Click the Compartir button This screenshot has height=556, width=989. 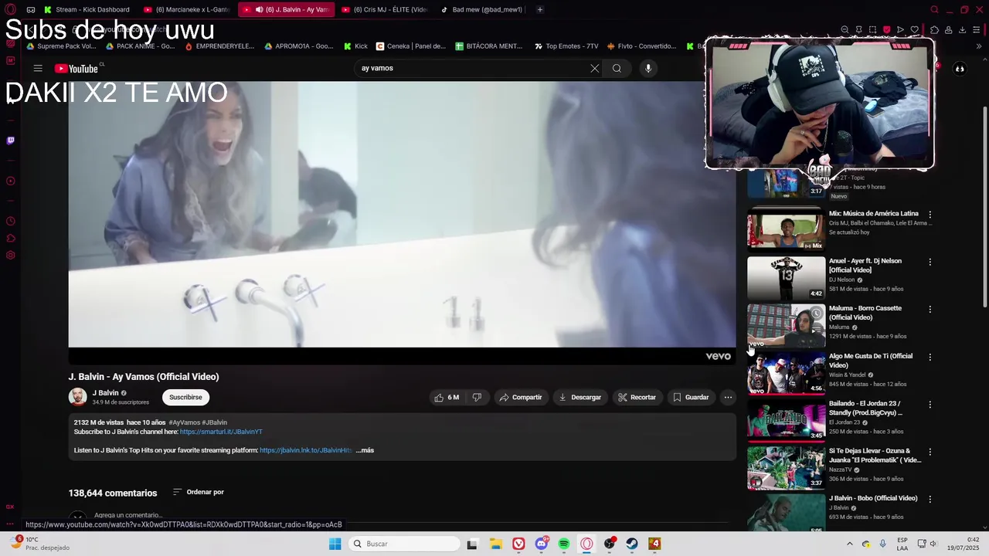pos(520,397)
